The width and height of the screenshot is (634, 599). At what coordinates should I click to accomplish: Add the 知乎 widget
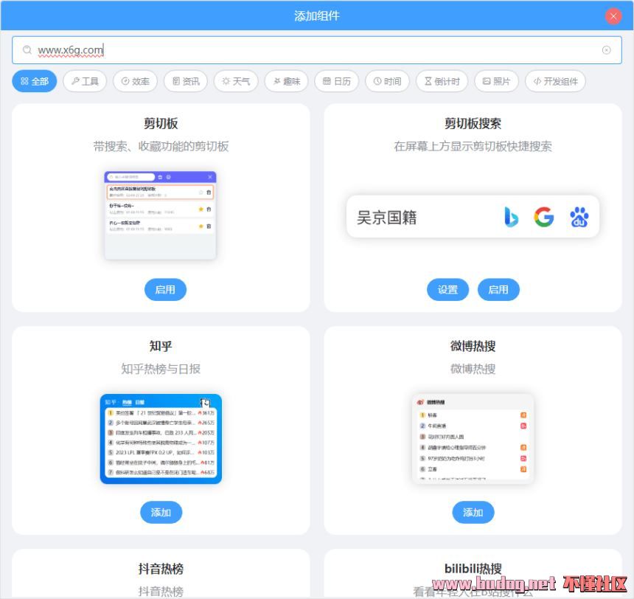161,512
